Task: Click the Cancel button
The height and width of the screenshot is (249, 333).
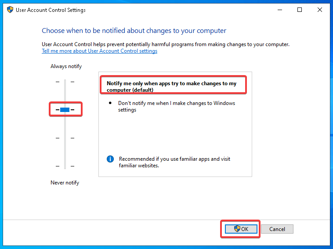Action: point(277,229)
